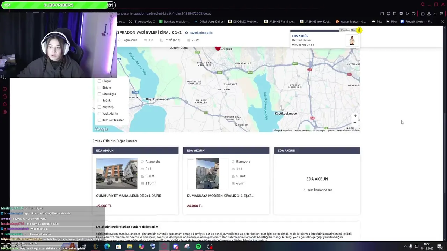This screenshot has width=447, height=251.
Task: Show hidden system tray icons
Action: (x=405, y=246)
